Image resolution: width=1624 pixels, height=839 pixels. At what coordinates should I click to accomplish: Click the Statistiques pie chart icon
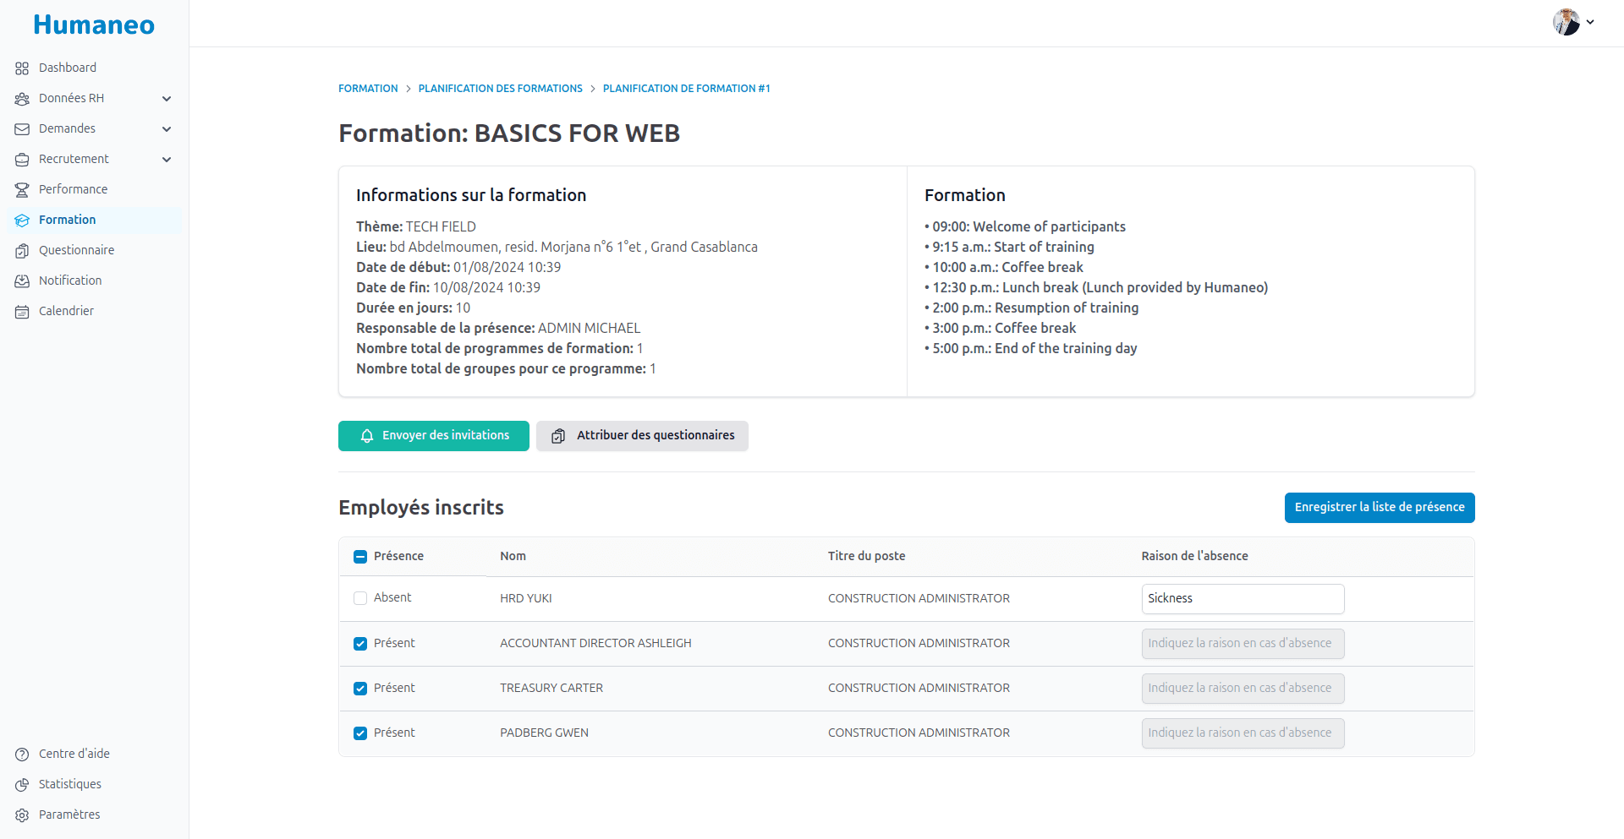(22, 785)
